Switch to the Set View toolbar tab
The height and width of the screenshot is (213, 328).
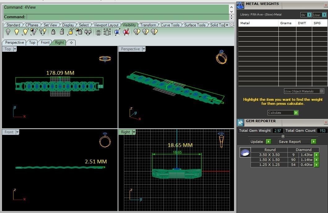point(50,25)
